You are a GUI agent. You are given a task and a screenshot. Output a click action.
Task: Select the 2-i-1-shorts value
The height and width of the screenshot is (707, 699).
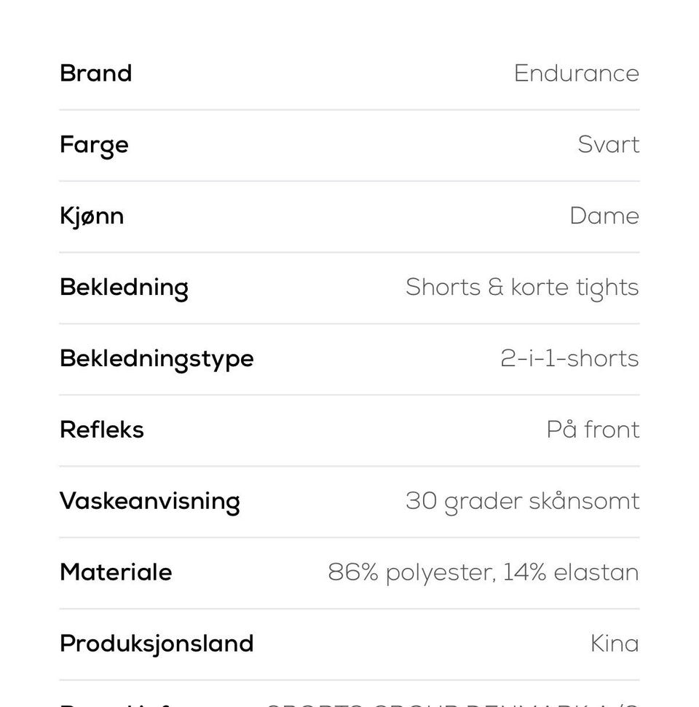coord(569,358)
